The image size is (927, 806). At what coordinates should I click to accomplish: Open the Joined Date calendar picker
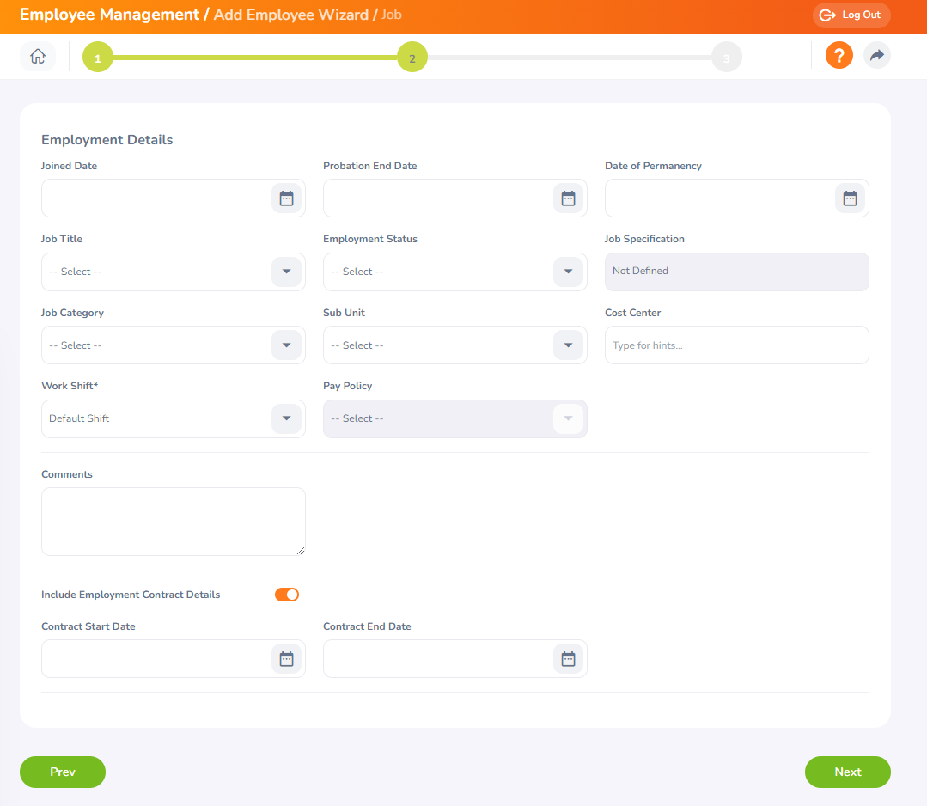tap(286, 198)
